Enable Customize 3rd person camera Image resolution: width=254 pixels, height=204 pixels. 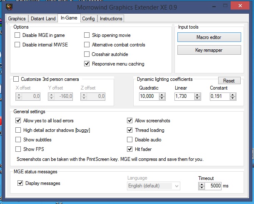(16, 79)
